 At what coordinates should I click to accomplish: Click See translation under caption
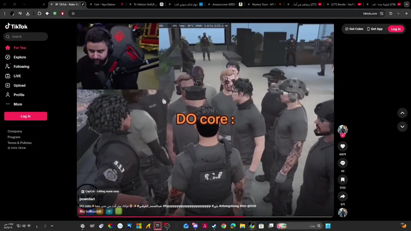coord(90,211)
